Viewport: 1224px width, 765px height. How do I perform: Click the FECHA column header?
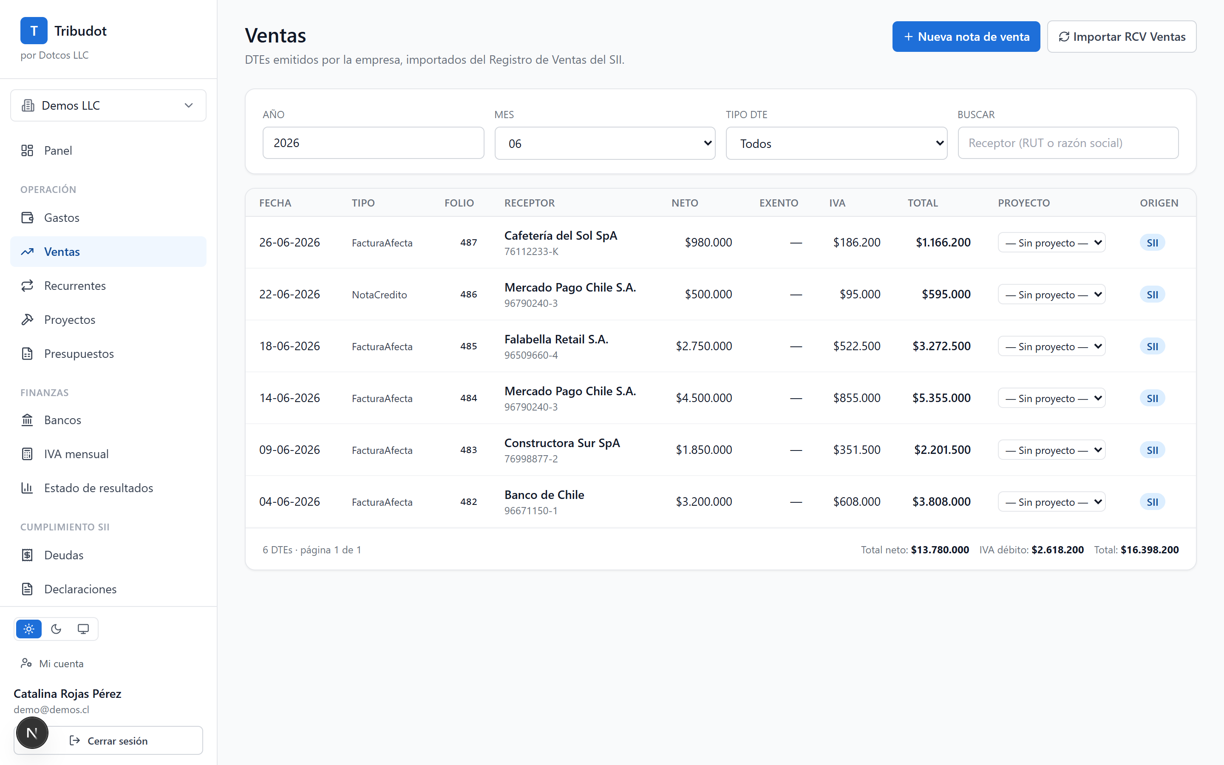point(275,203)
